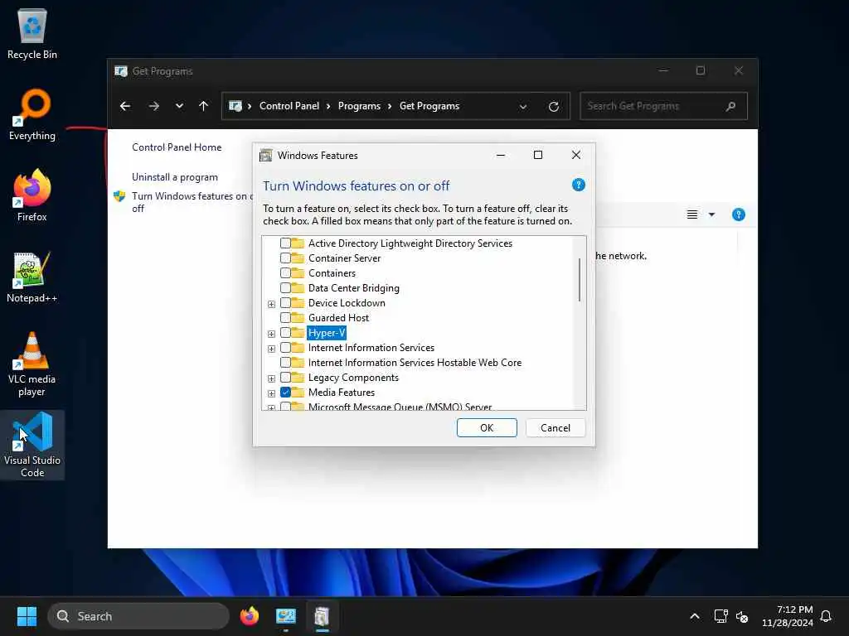This screenshot has width=849, height=636.
Task: Click the Windows Features title bar icon
Action: point(266,156)
